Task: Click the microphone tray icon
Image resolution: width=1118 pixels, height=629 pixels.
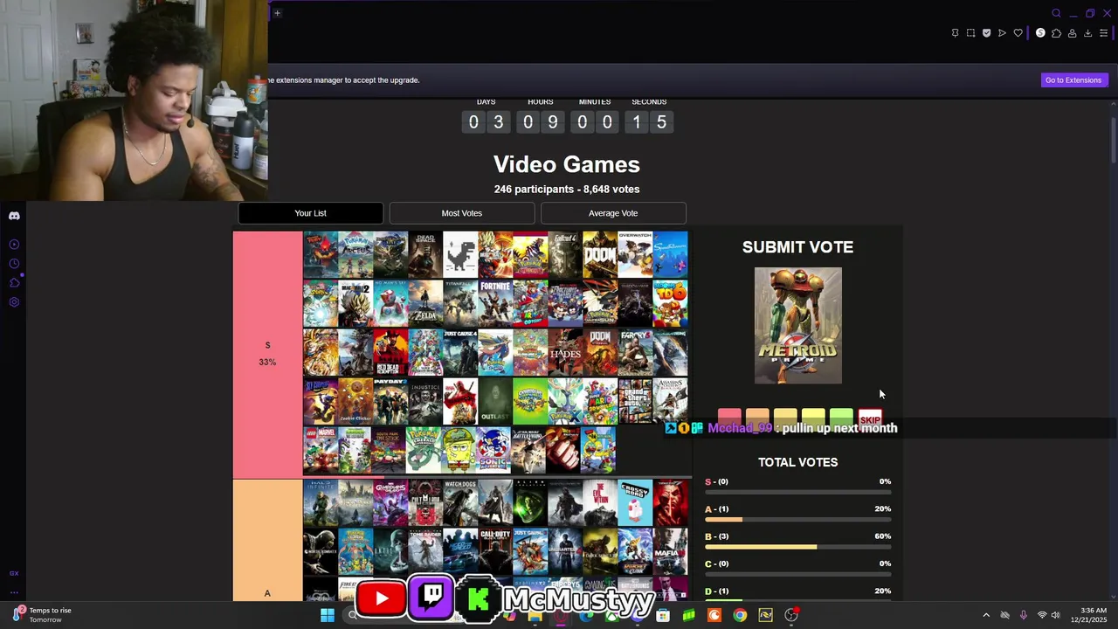Action: click(1023, 615)
